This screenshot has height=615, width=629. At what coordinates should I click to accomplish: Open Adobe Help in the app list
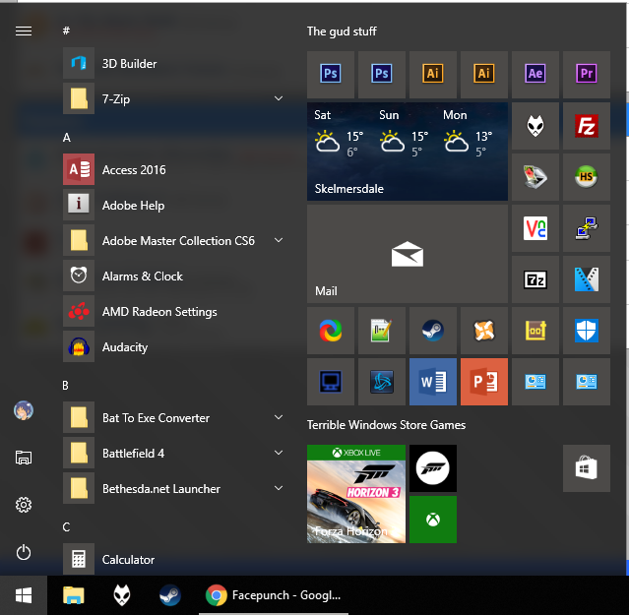(173, 206)
